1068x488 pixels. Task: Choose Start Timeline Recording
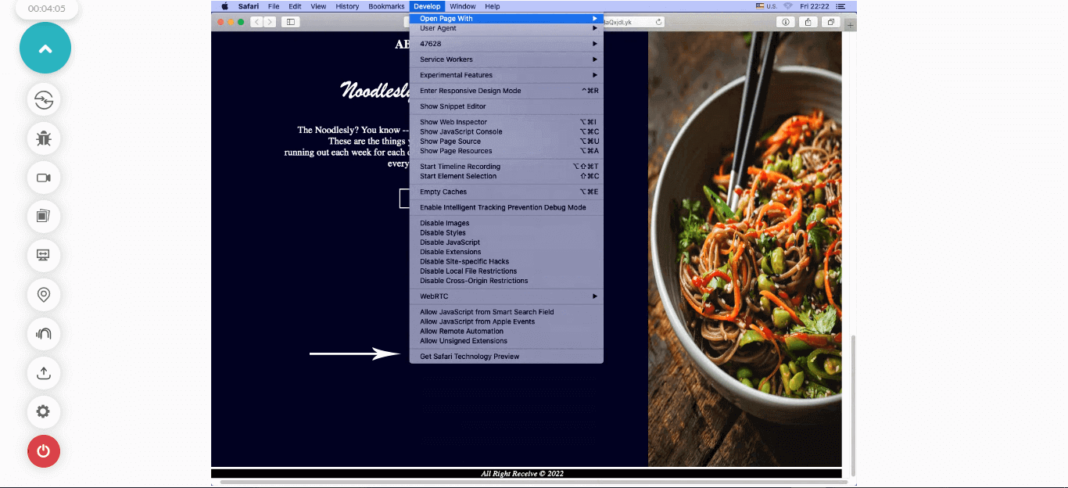[x=507, y=167]
